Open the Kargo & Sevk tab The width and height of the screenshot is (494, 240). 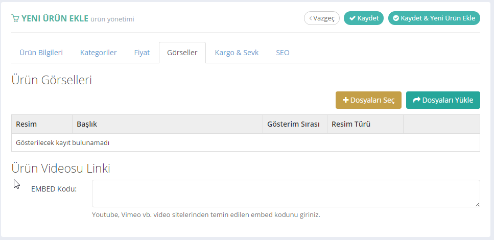click(x=237, y=53)
